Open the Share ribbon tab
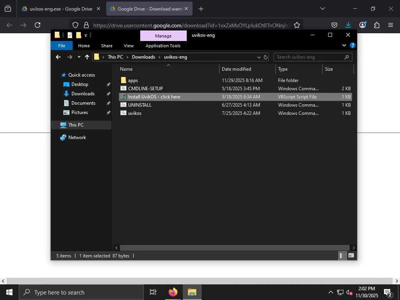 pyautogui.click(x=107, y=46)
